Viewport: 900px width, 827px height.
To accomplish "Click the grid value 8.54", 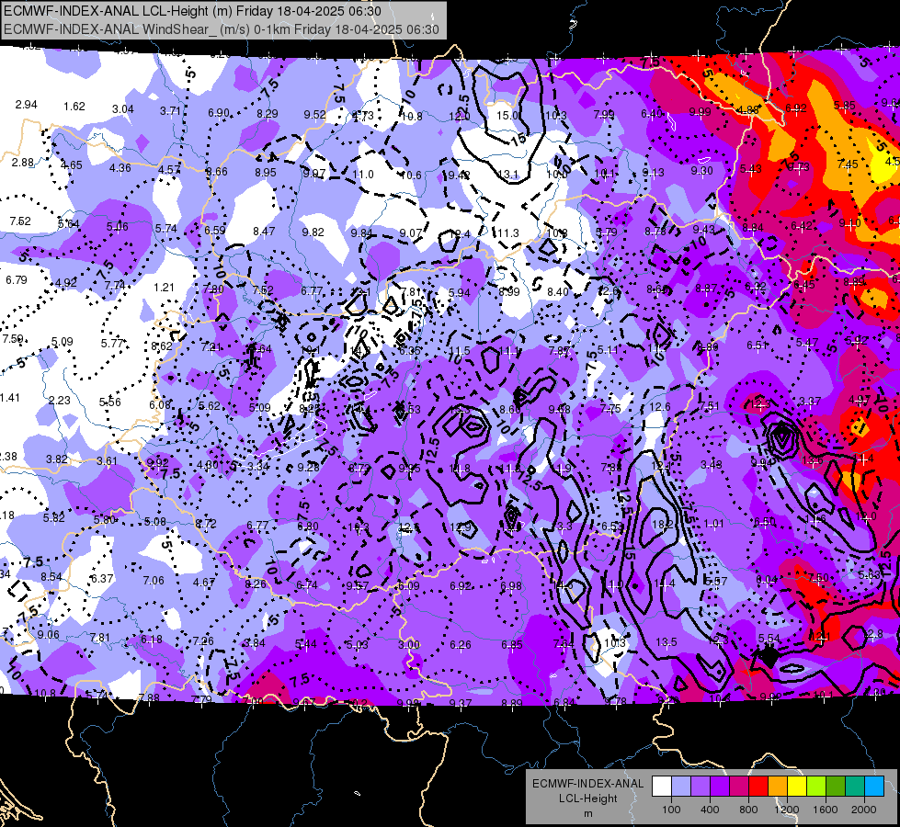I will (x=51, y=576).
